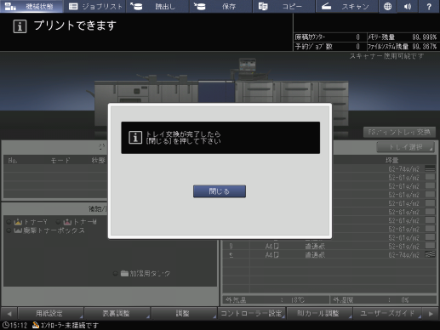
Task: Switch to the スキャン tab
Action: [346, 6]
